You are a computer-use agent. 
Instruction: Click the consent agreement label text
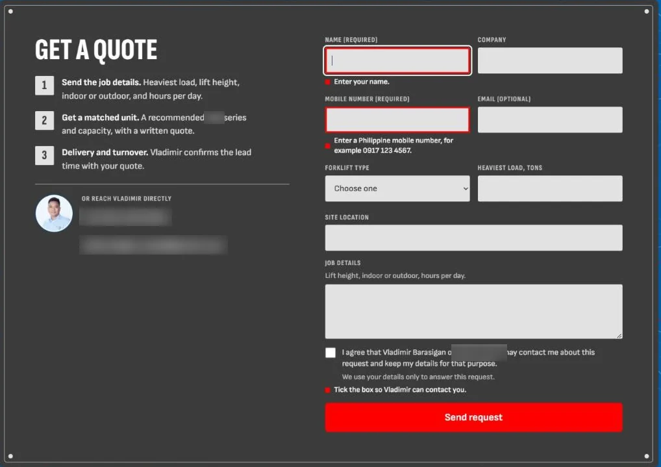[x=468, y=358]
